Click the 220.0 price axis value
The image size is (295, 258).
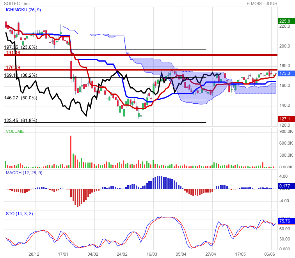(x=284, y=27)
